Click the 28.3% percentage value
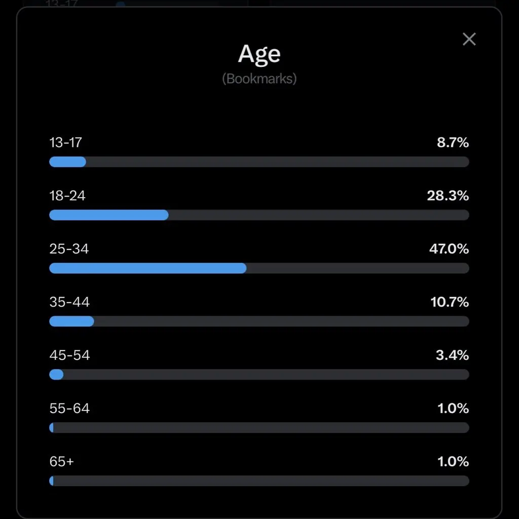Viewport: 519px width, 519px height. click(448, 196)
